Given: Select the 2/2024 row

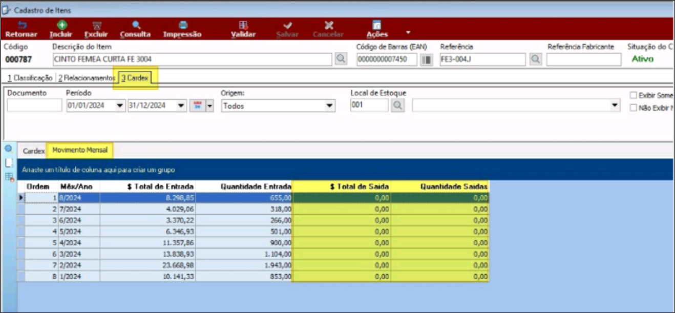Looking at the screenshot, I should tap(254, 265).
